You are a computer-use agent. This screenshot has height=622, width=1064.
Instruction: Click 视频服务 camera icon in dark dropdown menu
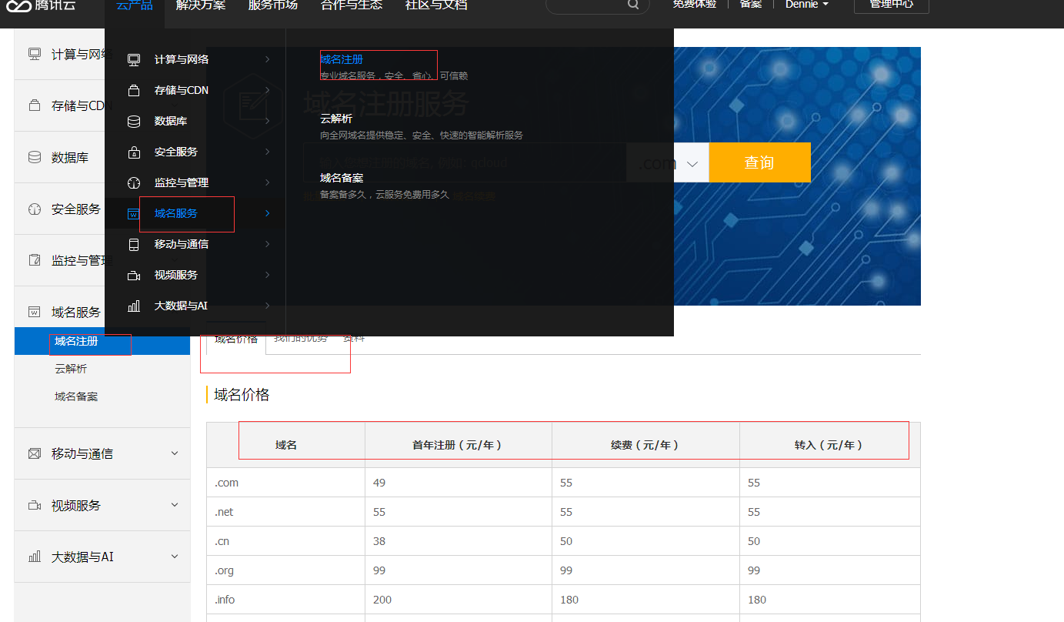tap(134, 275)
